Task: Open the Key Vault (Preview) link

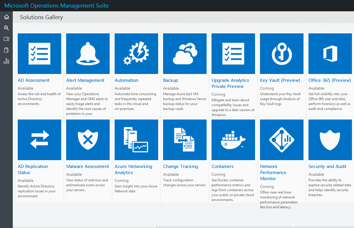Action: pyautogui.click(x=280, y=80)
